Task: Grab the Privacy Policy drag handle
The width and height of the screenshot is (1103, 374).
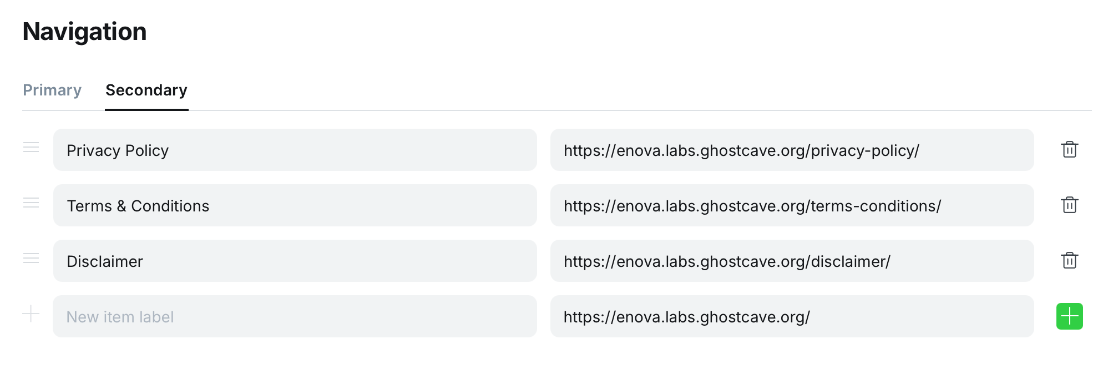Action: 31,148
